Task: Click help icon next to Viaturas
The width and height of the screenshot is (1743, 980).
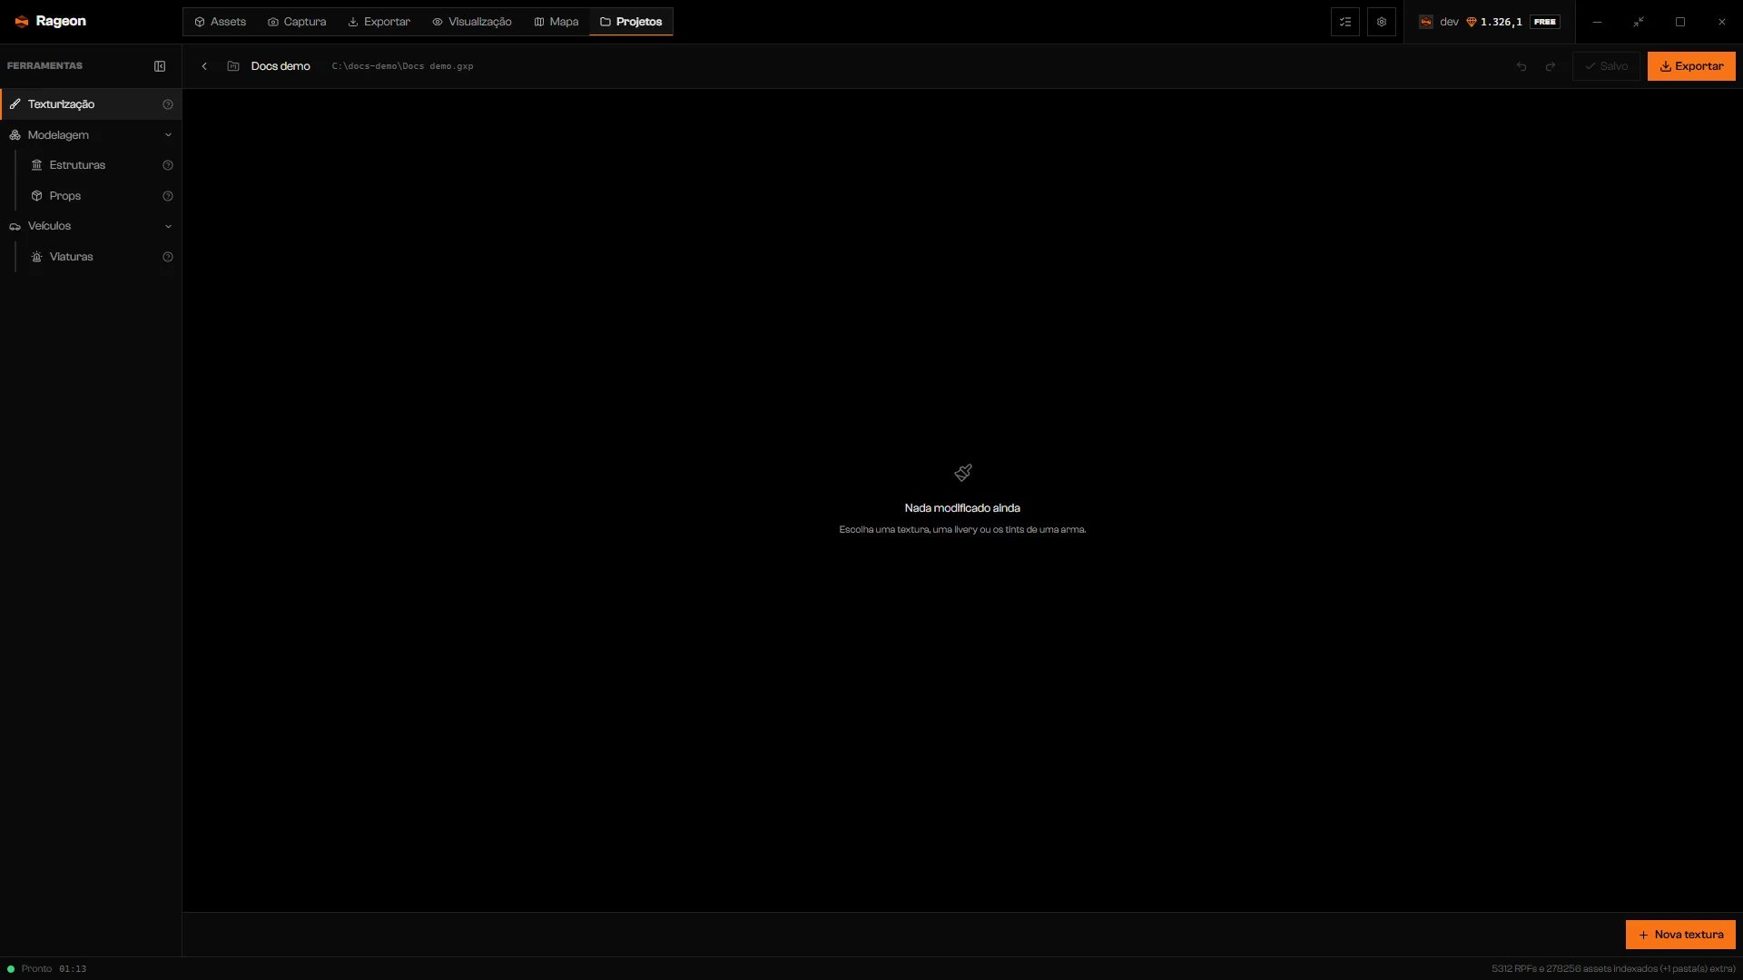Action: coord(168,257)
